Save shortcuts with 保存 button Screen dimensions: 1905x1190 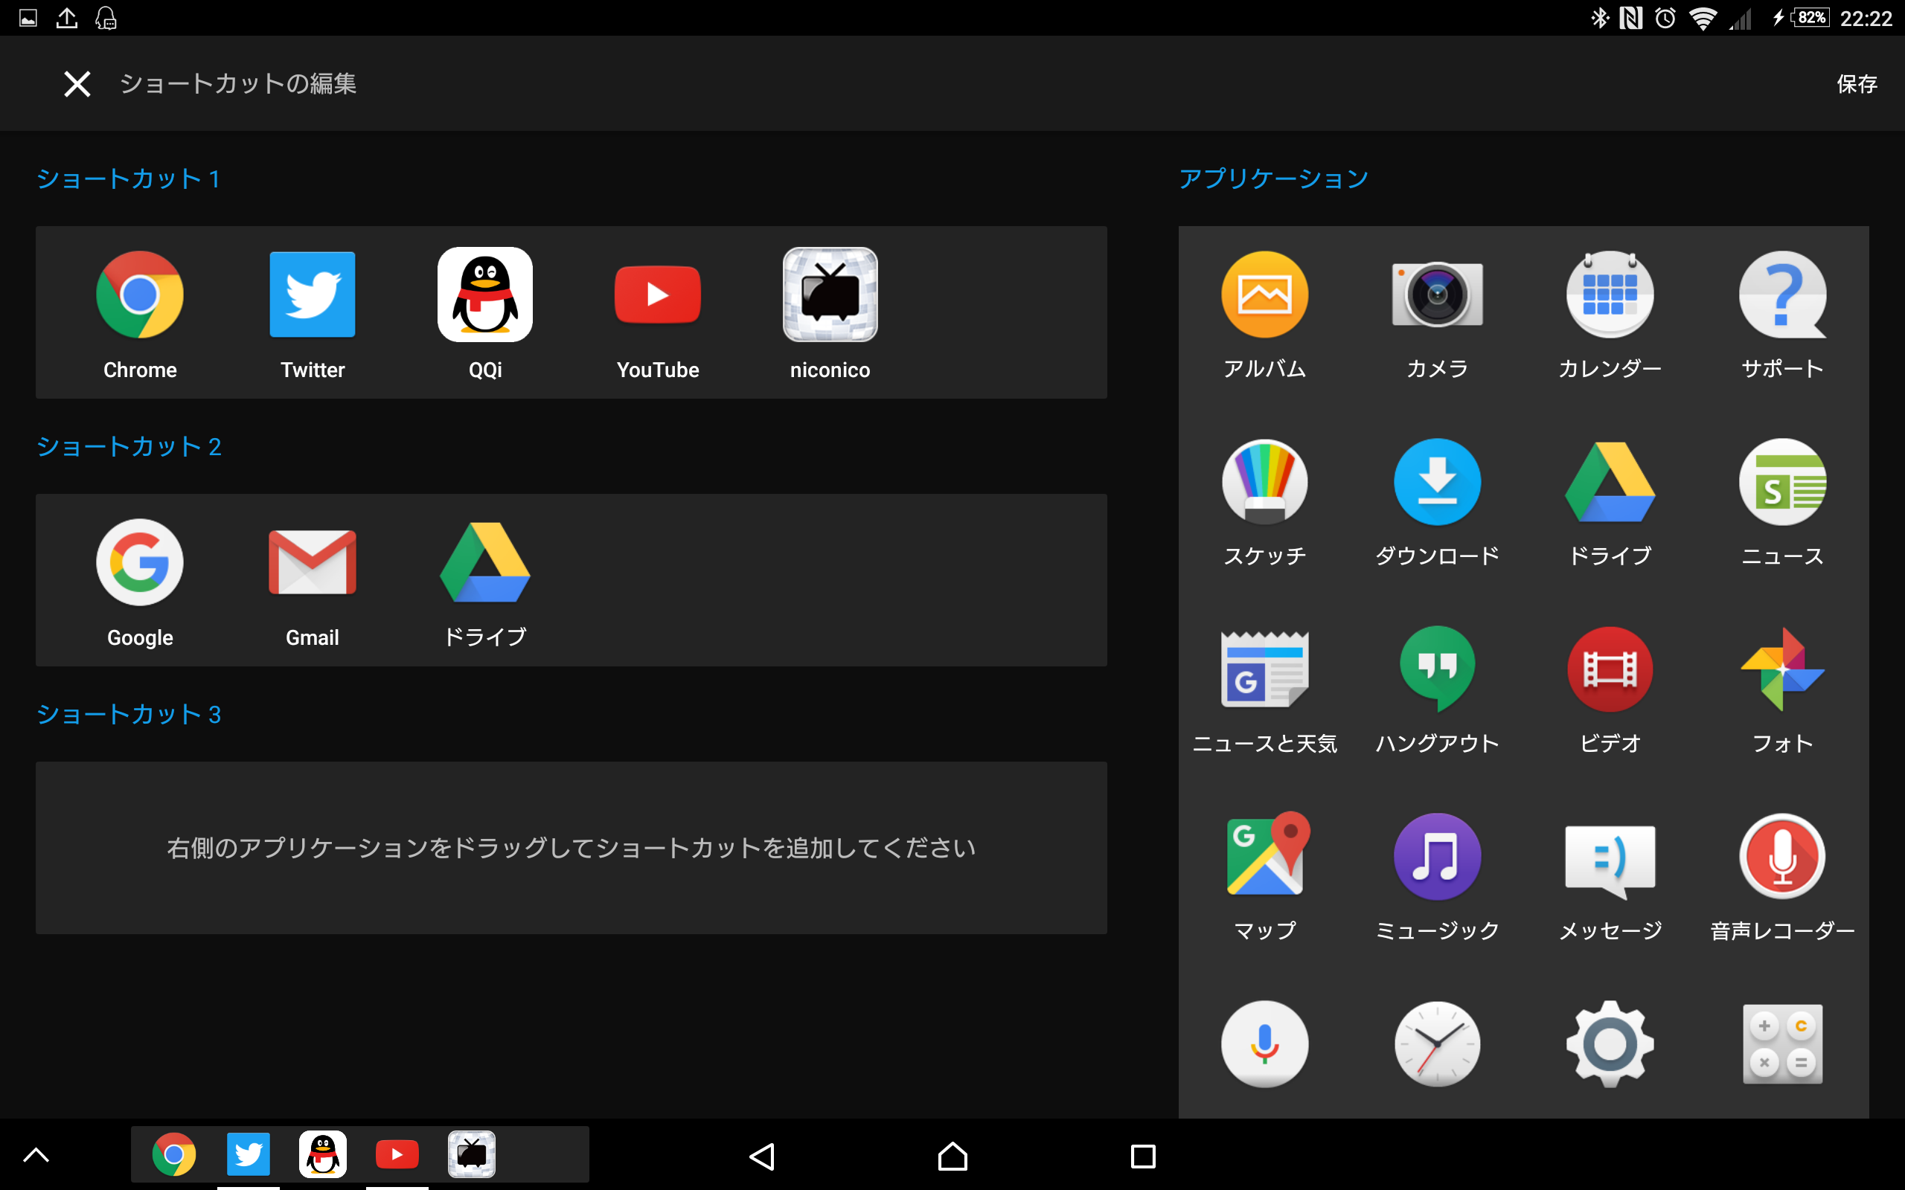(1856, 83)
